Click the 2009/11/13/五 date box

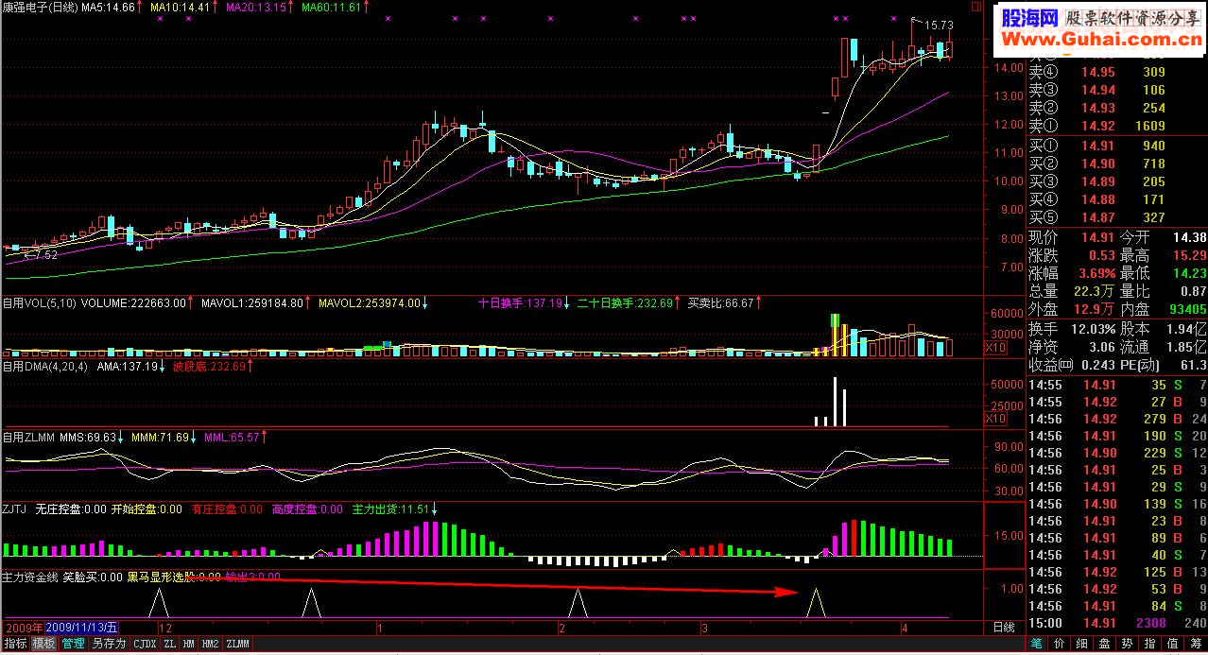click(x=81, y=627)
